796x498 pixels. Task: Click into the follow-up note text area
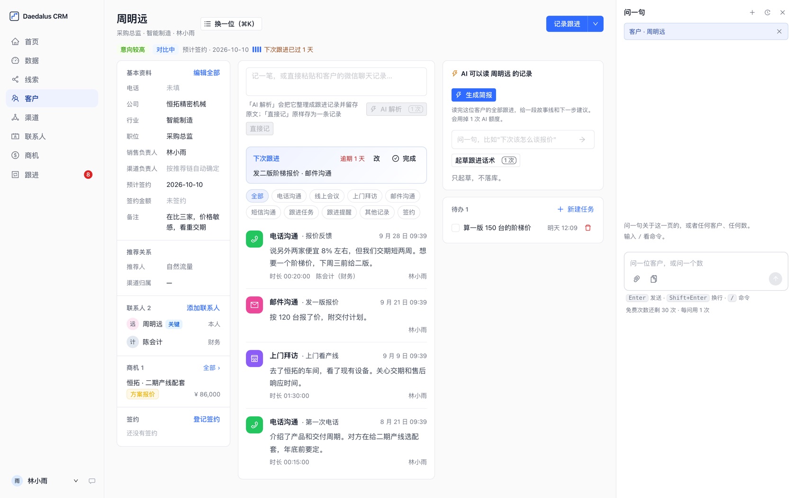336,82
